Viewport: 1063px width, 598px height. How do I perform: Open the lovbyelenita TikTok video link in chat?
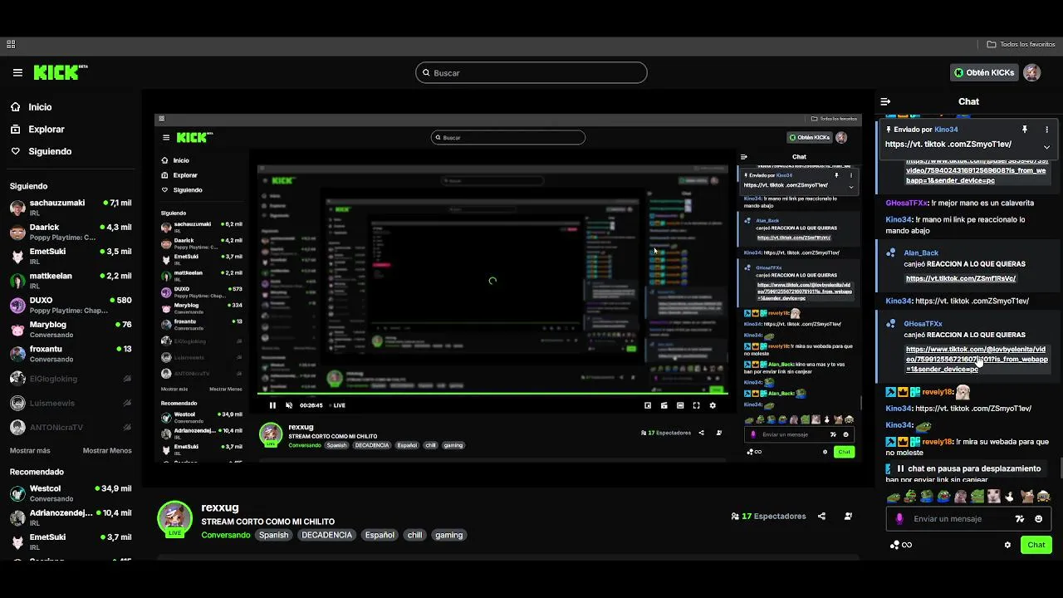pos(977,359)
